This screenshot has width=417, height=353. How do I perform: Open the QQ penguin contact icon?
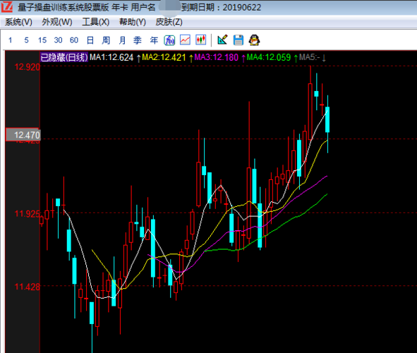tap(254, 40)
